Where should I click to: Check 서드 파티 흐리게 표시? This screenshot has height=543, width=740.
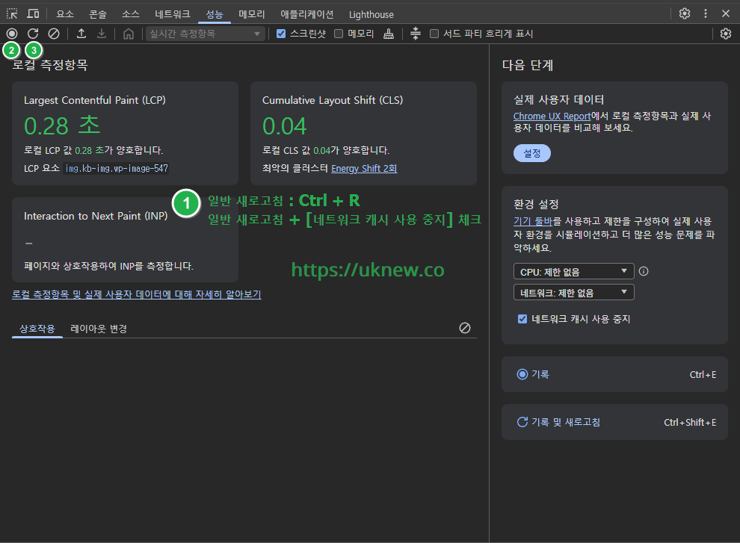[434, 33]
